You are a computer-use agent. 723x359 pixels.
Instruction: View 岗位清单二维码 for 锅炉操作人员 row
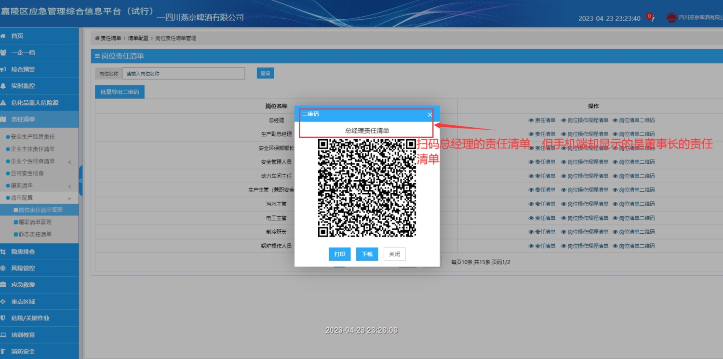coord(634,246)
